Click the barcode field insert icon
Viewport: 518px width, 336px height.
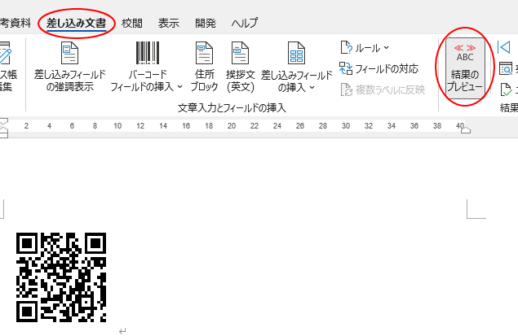pyautogui.click(x=147, y=54)
